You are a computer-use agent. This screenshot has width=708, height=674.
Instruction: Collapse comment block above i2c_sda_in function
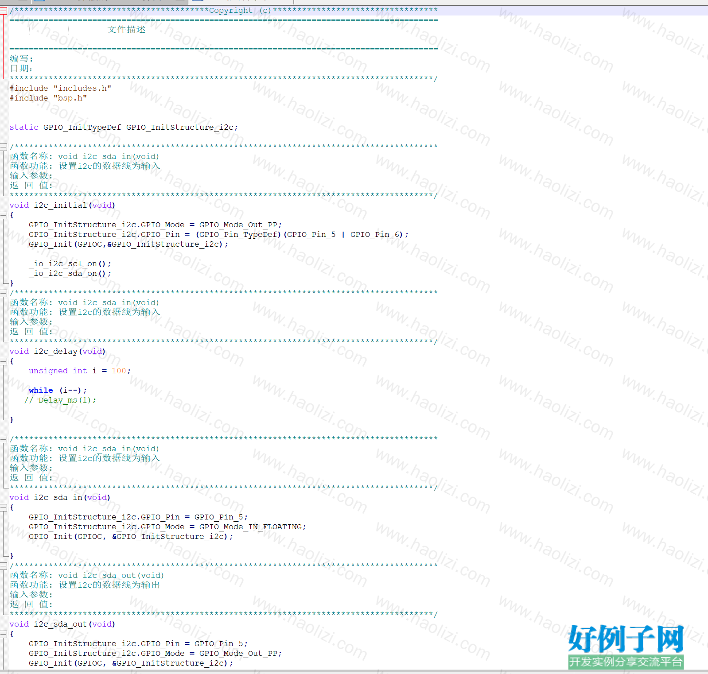point(4,439)
